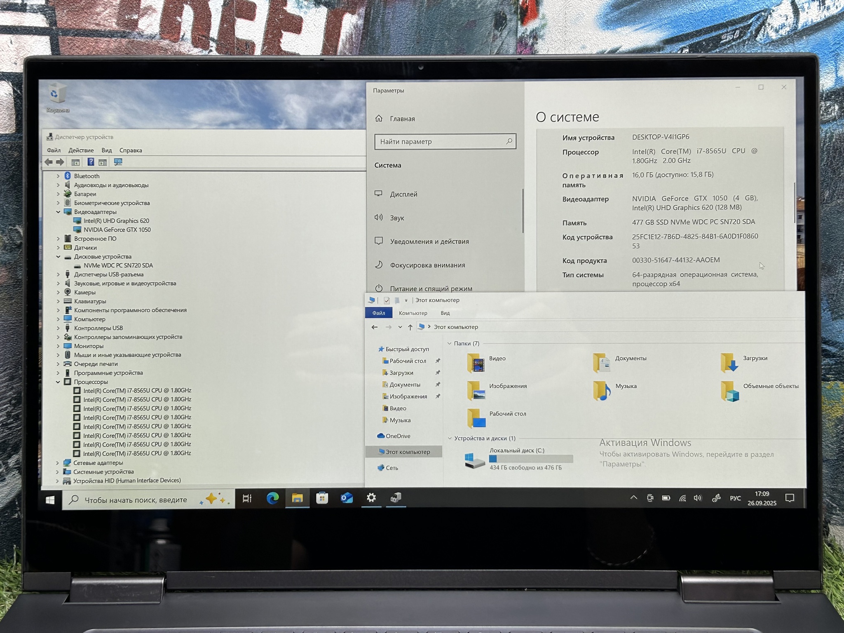Collapse the Процессоры tree node
Image resolution: width=844 pixels, height=633 pixels.
58,382
